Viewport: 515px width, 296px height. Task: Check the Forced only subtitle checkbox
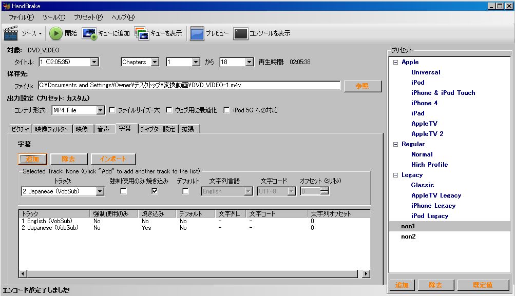[124, 191]
